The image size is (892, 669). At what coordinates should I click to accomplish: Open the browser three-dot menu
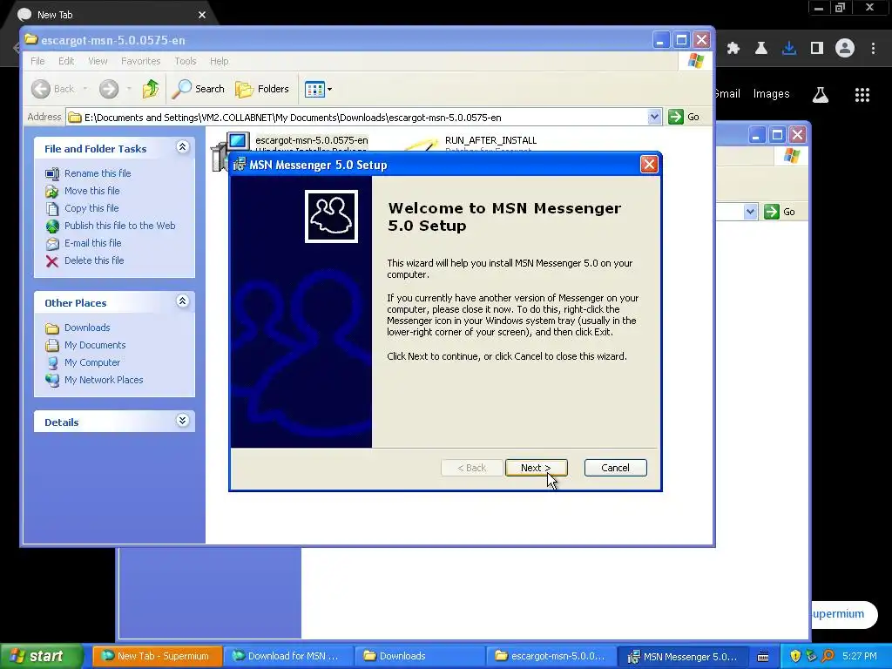(873, 49)
